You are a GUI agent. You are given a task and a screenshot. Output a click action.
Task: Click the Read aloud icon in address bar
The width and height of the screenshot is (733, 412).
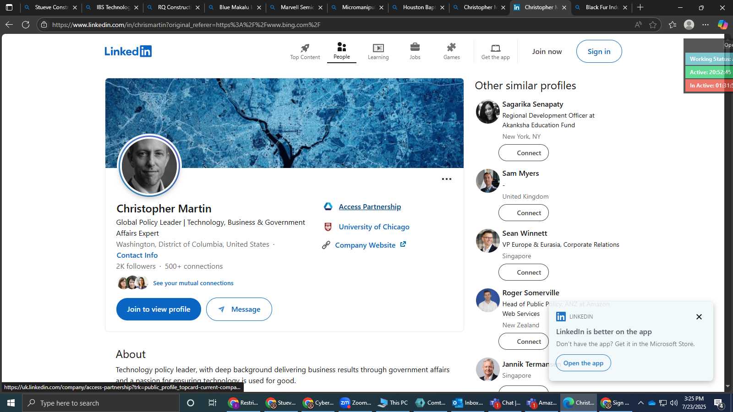point(638,25)
